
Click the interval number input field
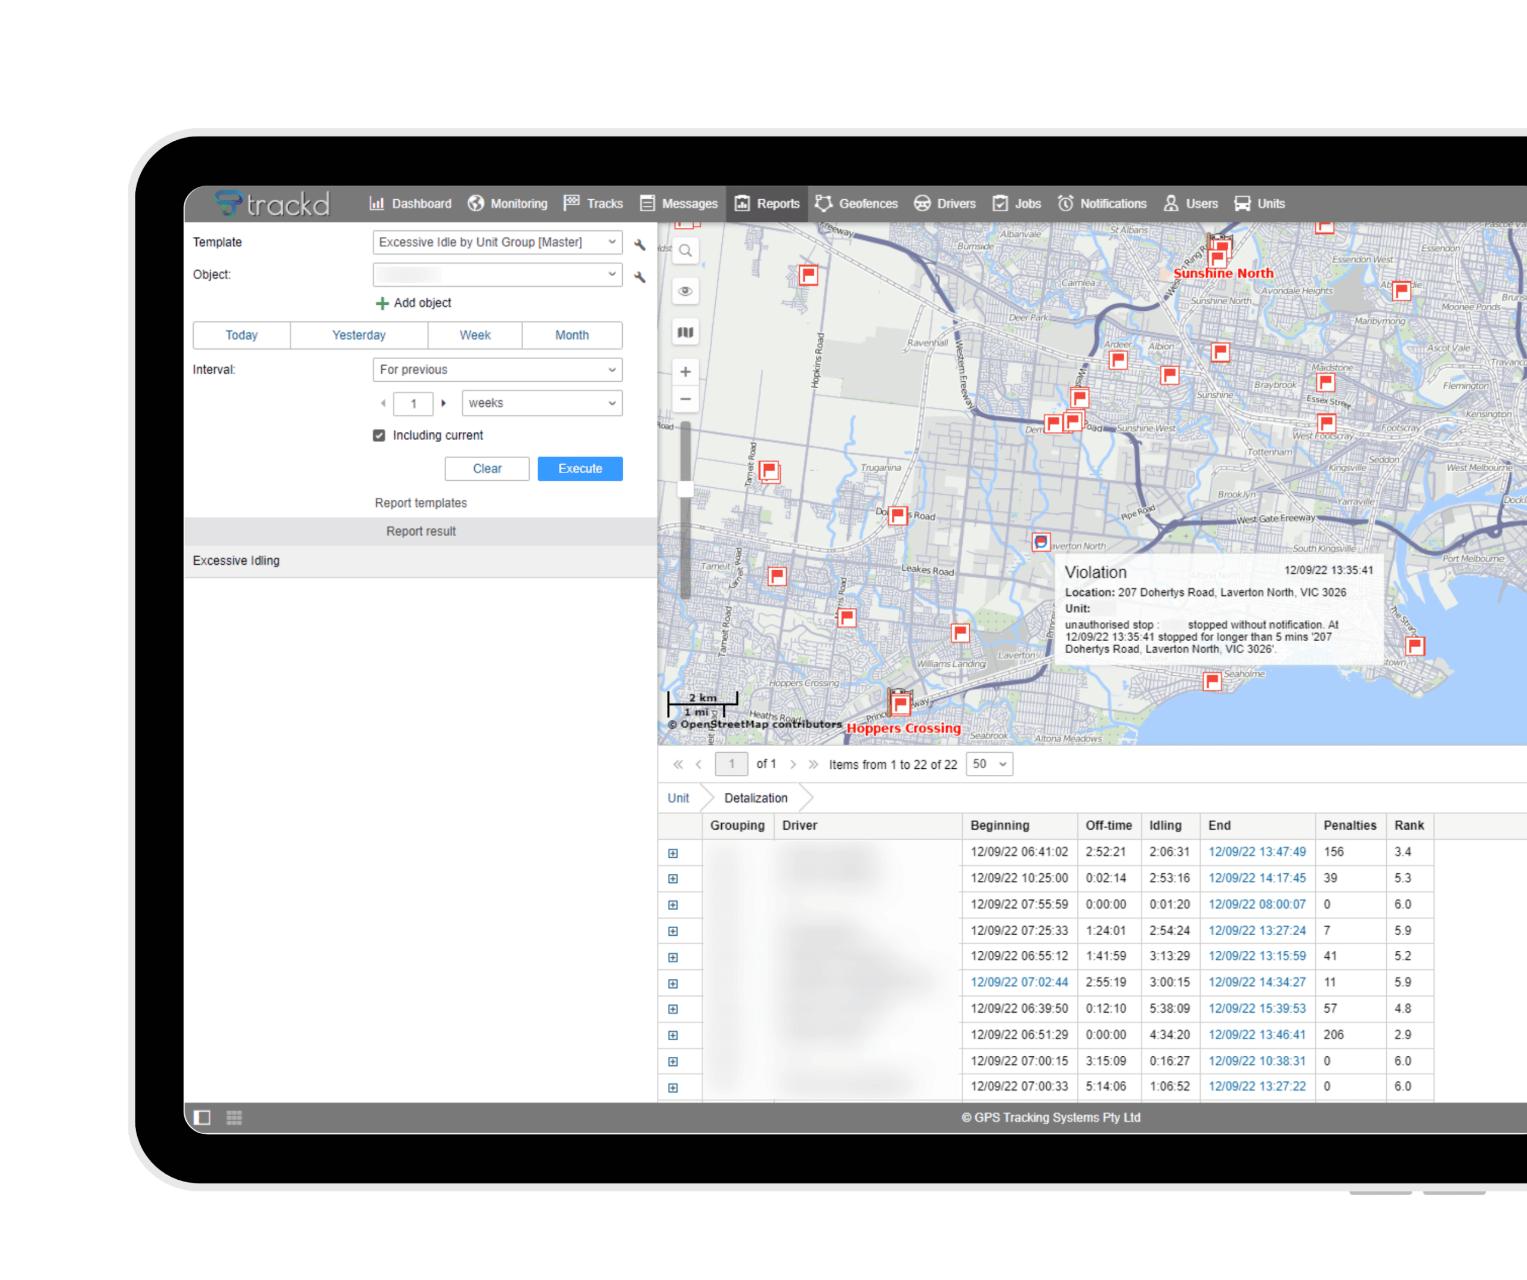(x=413, y=404)
